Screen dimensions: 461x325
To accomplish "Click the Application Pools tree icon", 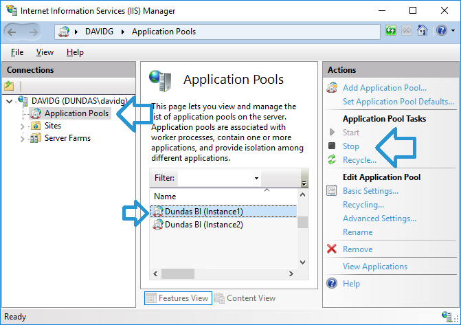I will tap(36, 113).
